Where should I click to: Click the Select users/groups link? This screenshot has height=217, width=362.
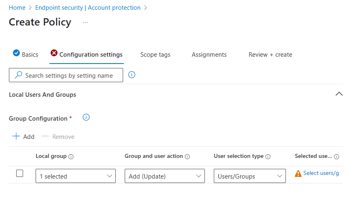[321, 173]
